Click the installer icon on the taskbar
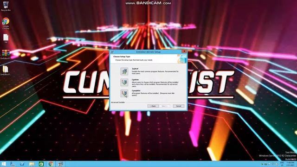This screenshot has height=167, width=297. (x=61, y=164)
